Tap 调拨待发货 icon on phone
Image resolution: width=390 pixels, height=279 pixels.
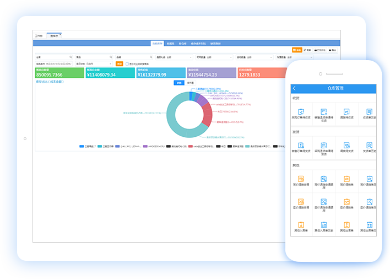coord(346,144)
